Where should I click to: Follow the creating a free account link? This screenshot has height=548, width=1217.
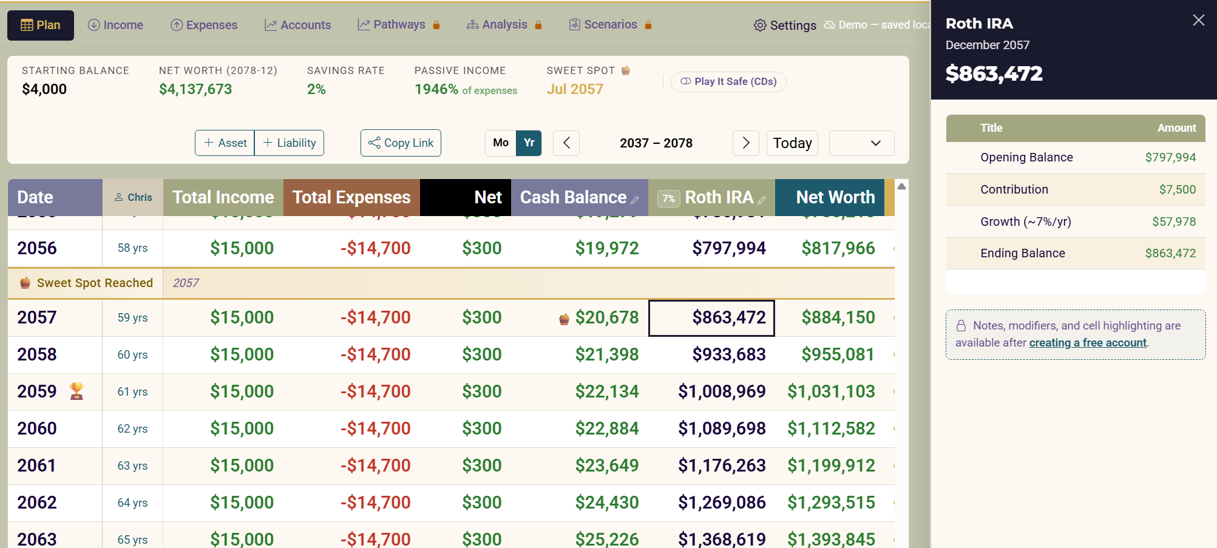coord(1088,343)
